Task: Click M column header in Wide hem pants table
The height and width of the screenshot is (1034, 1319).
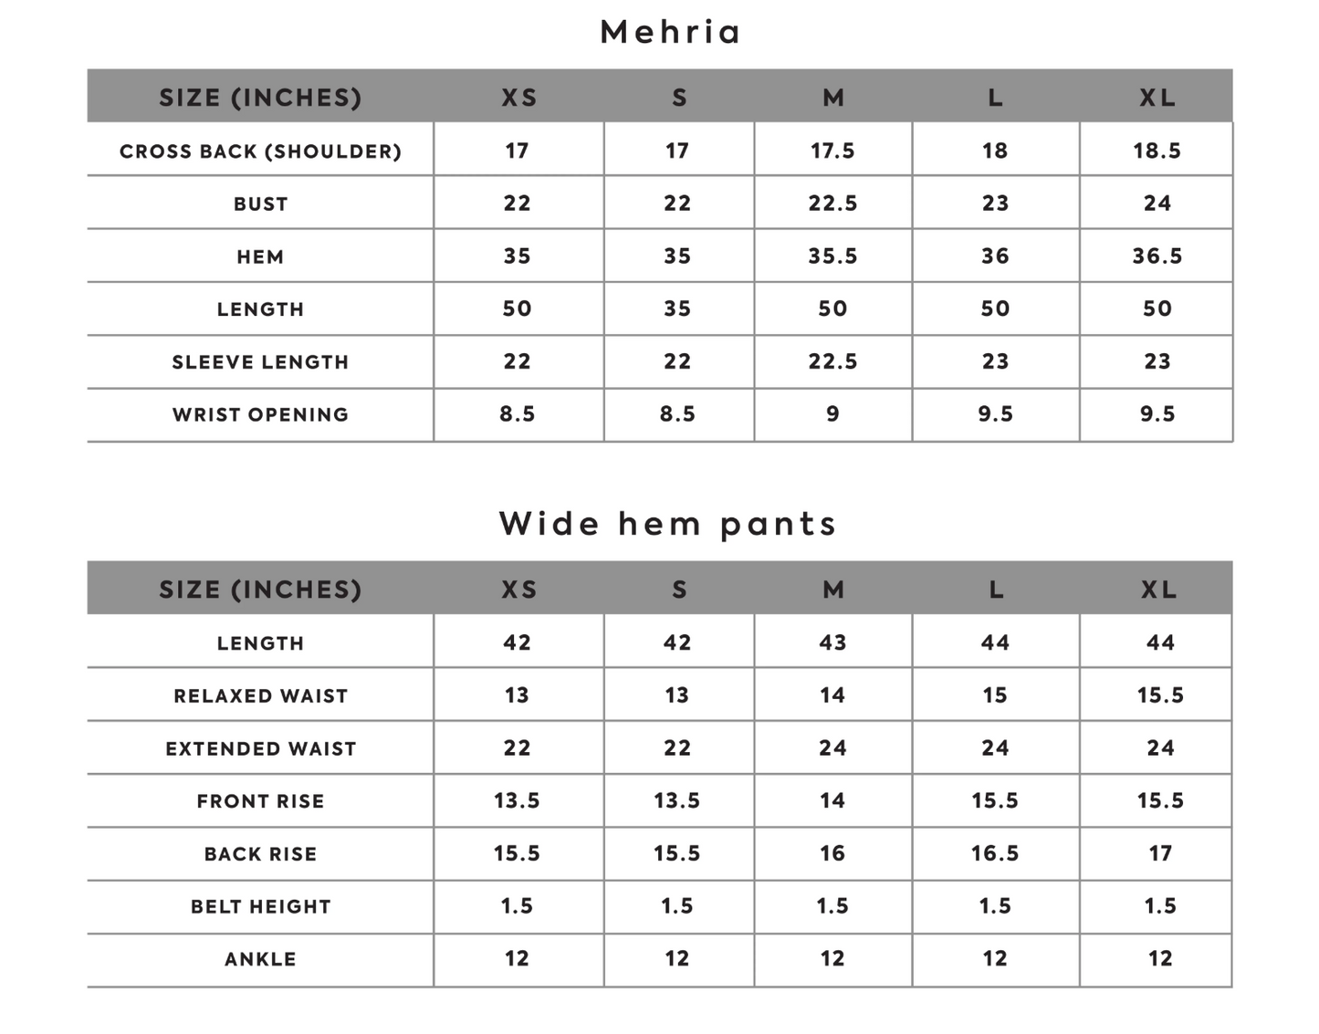Action: click(x=832, y=590)
